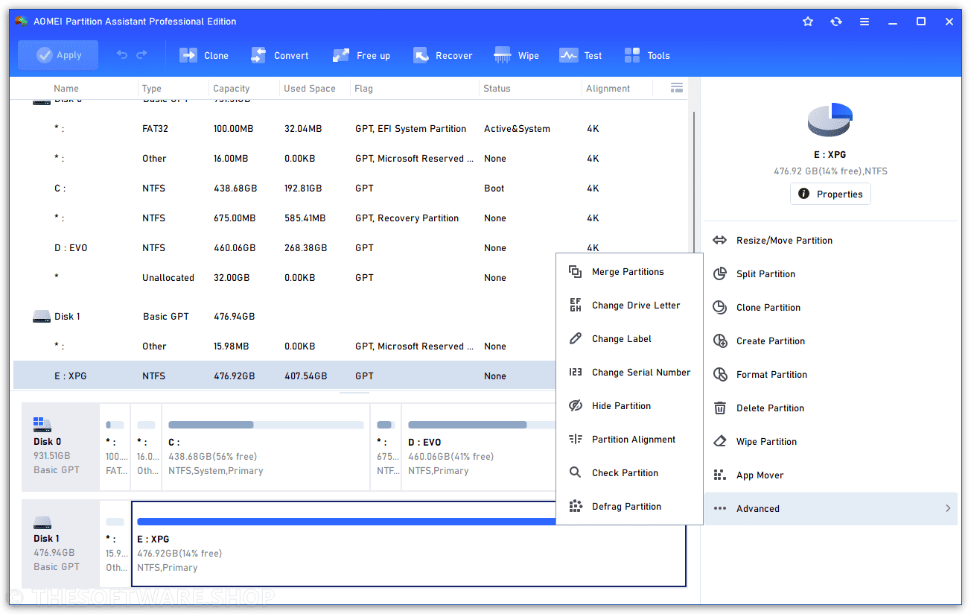Select the C: NTFS partition row
Image resolution: width=971 pixels, height=614 pixels.
pyautogui.click(x=350, y=189)
